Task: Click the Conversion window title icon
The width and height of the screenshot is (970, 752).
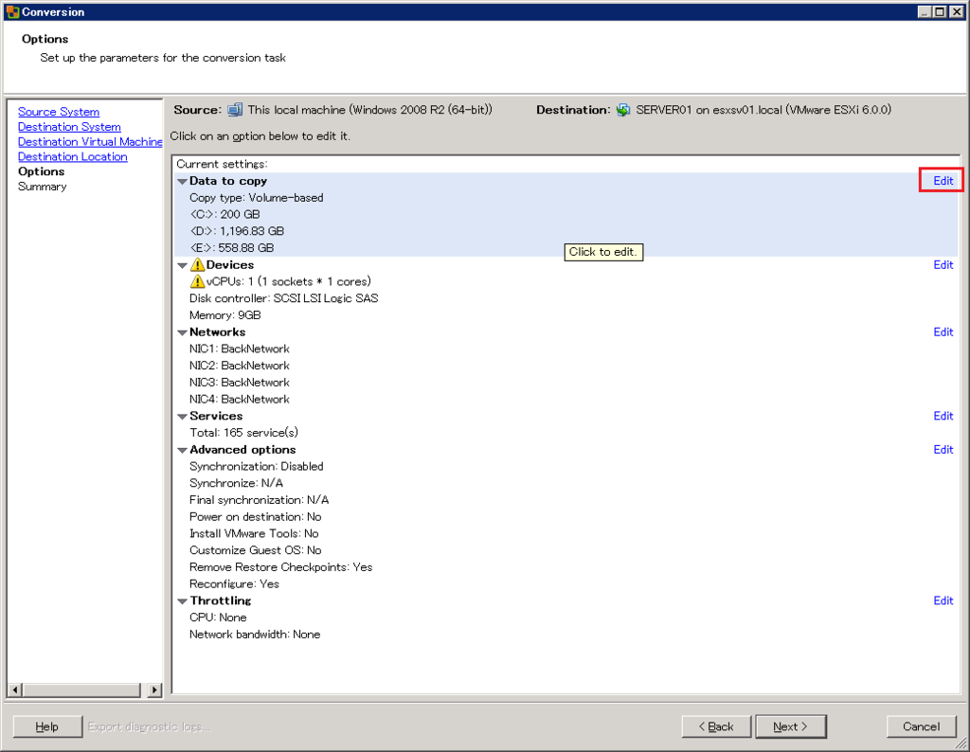Action: 12,11
